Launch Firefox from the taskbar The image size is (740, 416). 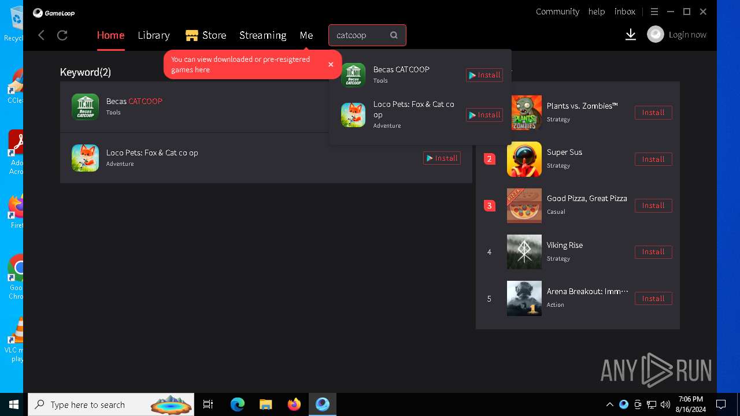point(294,404)
